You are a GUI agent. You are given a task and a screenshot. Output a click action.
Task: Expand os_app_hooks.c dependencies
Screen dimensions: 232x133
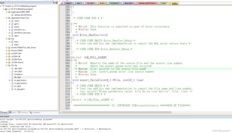point(10,80)
